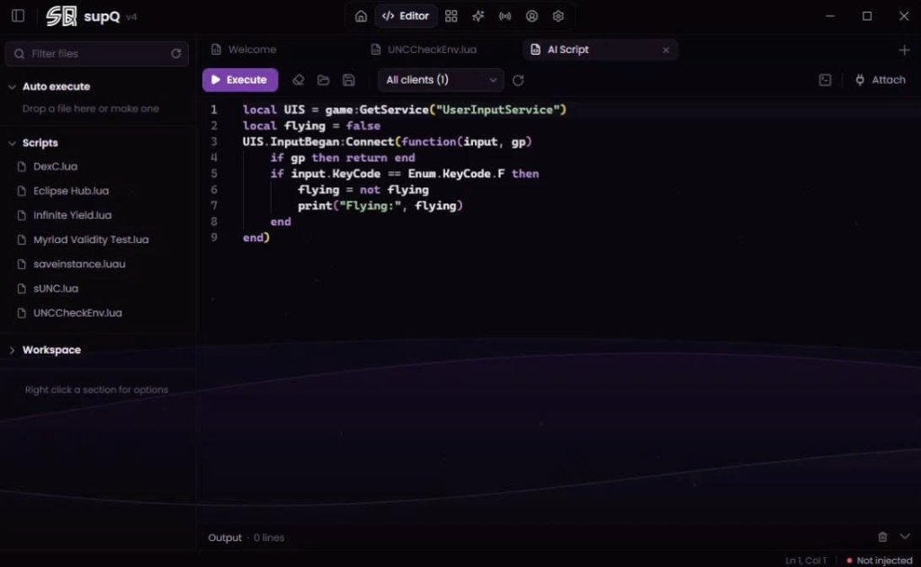921x567 pixels.
Task: Click the Not injected status indicator
Action: (880, 561)
